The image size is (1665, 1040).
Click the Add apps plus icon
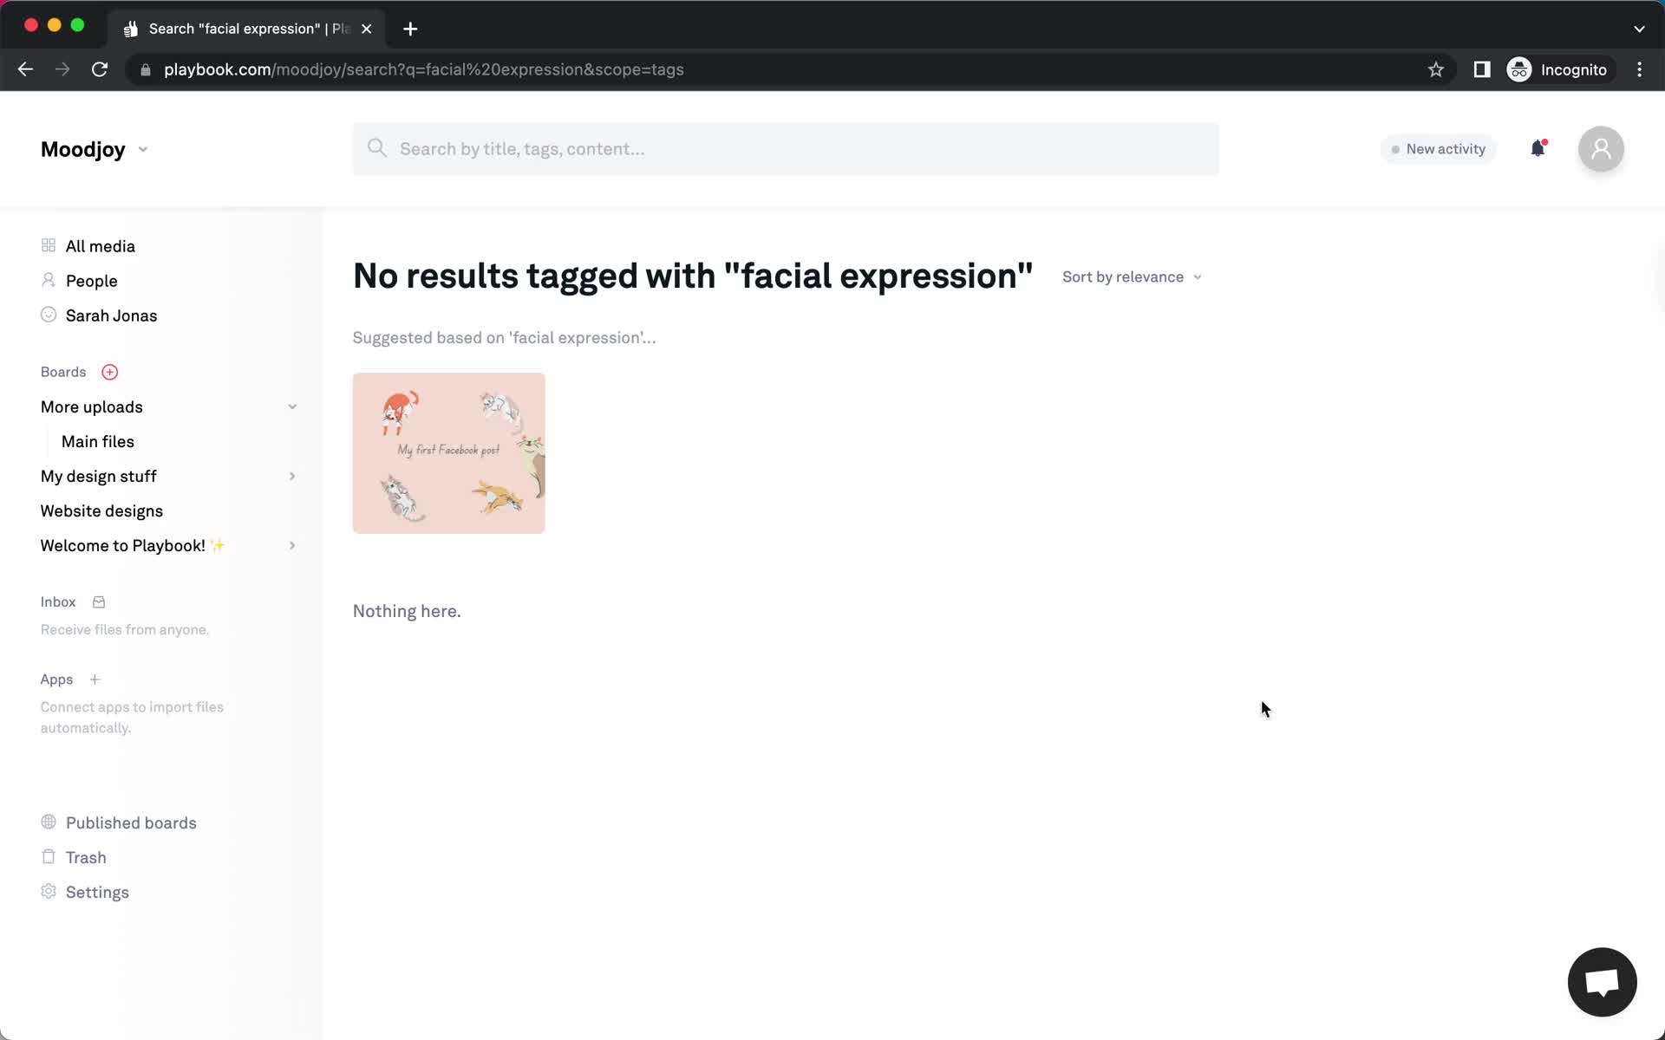click(x=95, y=679)
